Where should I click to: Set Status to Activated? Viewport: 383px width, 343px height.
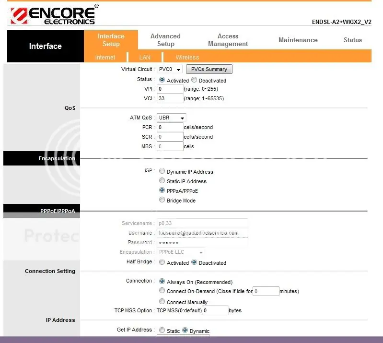click(162, 80)
